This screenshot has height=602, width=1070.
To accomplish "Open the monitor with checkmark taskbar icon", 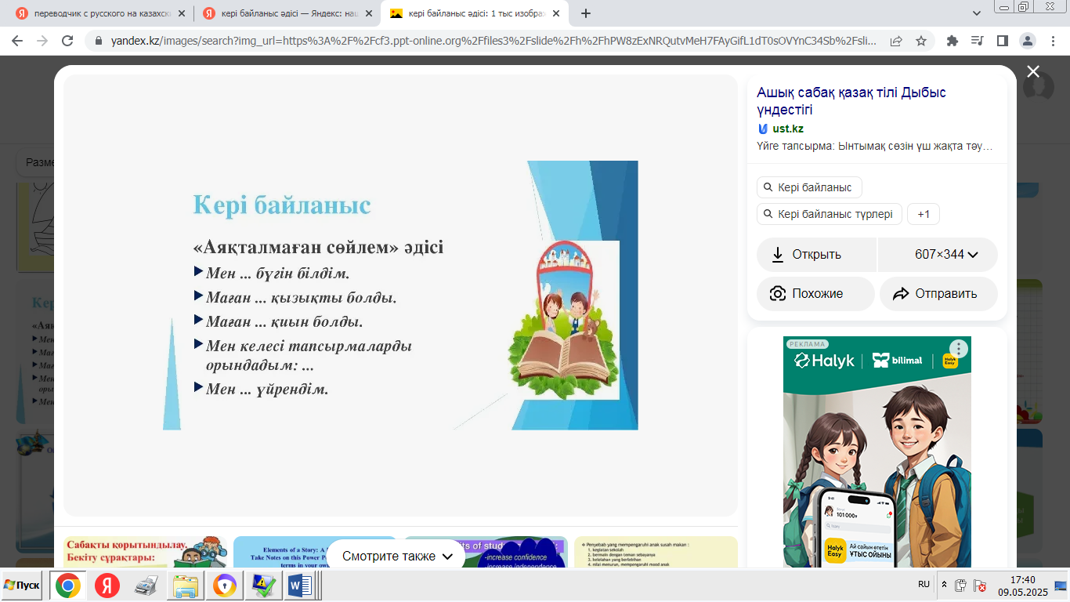I will pyautogui.click(x=262, y=586).
